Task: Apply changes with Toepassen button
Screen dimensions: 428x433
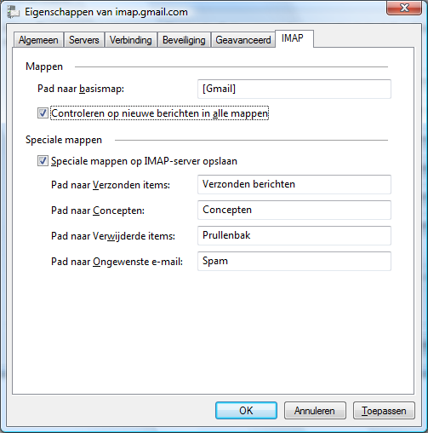Action: click(x=384, y=410)
